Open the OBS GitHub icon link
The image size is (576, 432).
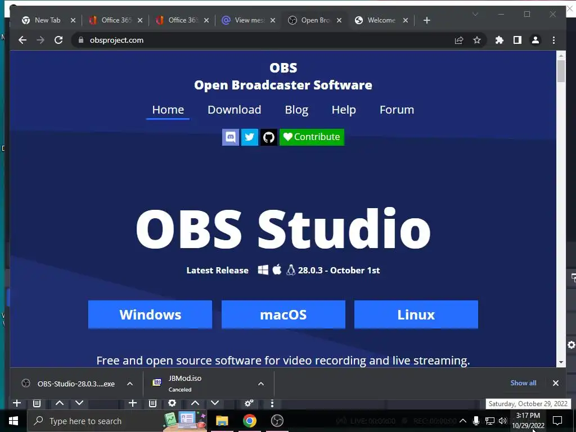pos(268,137)
